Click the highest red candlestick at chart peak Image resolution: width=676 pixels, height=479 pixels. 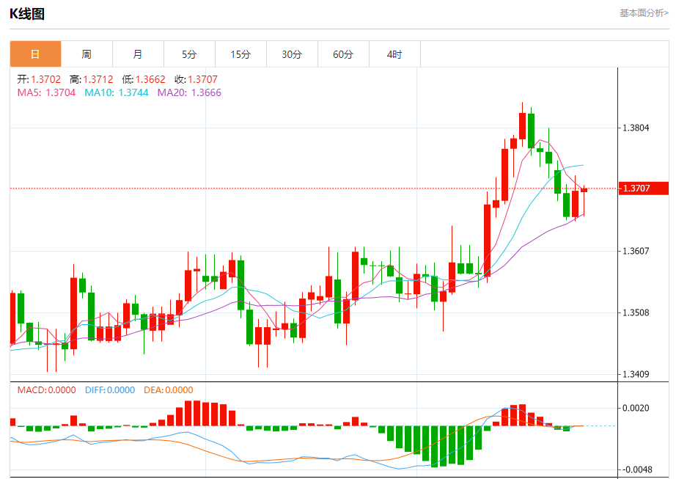point(523,125)
